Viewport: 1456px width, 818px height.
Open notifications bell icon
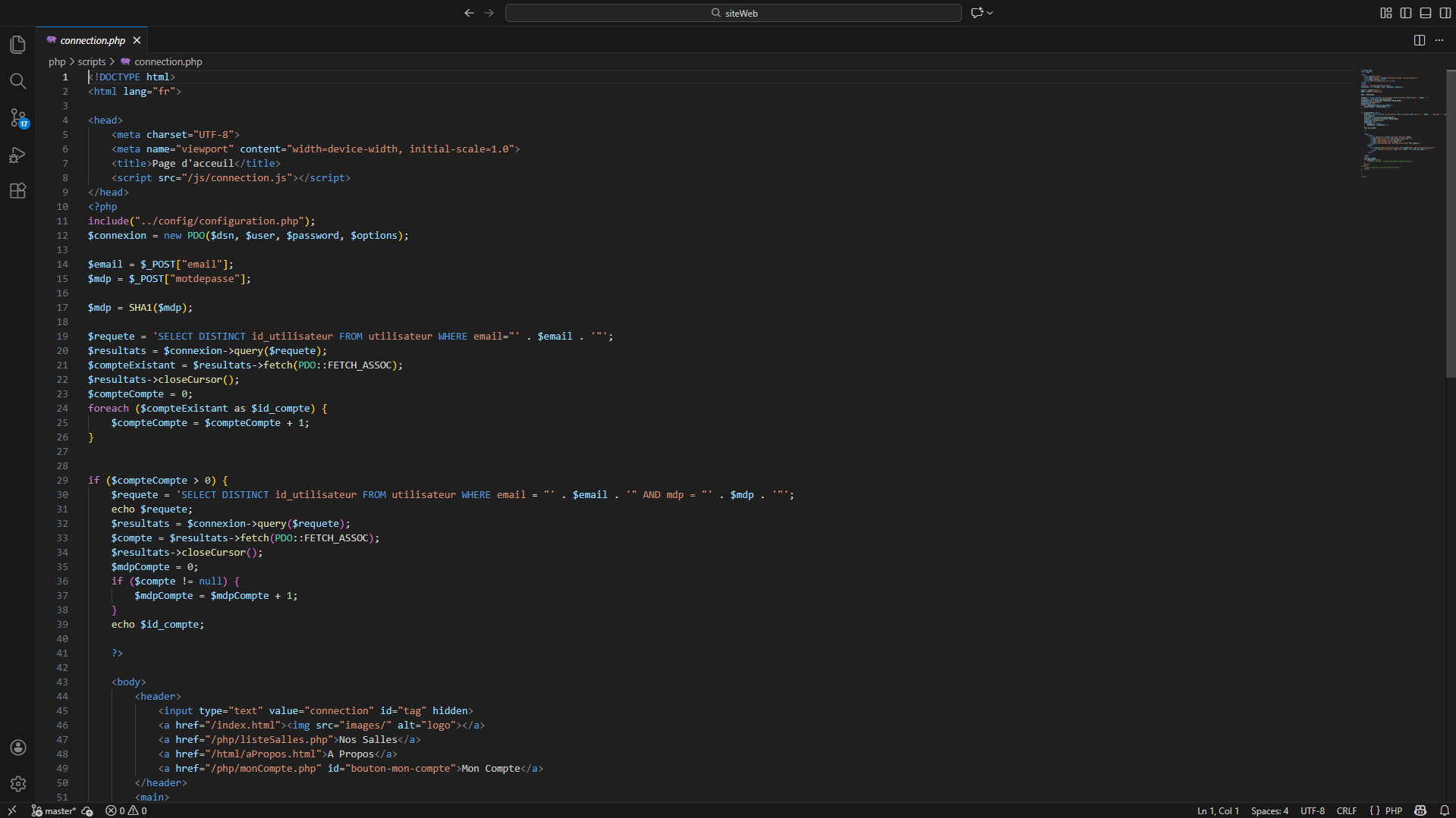tap(1445, 810)
